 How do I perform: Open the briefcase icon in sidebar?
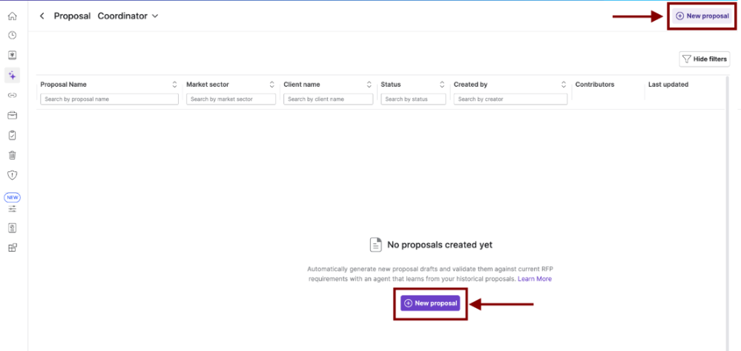(x=13, y=115)
